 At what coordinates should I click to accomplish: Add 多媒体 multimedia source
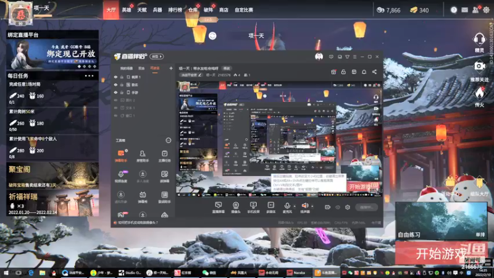coord(270,208)
